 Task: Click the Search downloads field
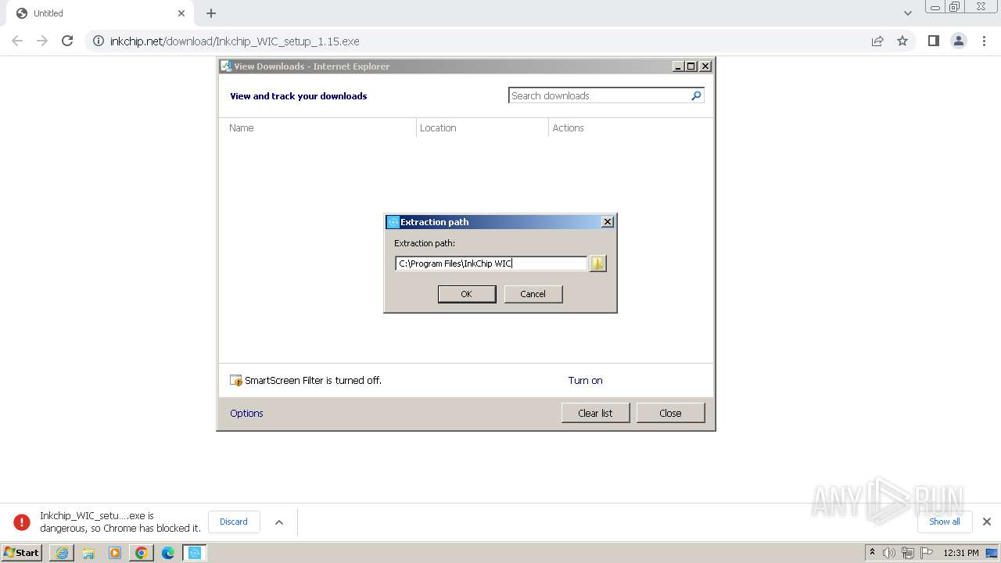pyautogui.click(x=599, y=95)
